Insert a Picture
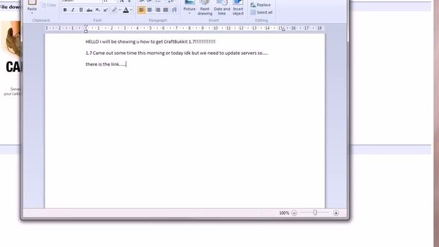The height and width of the screenshot is (247, 439). [x=189, y=5]
